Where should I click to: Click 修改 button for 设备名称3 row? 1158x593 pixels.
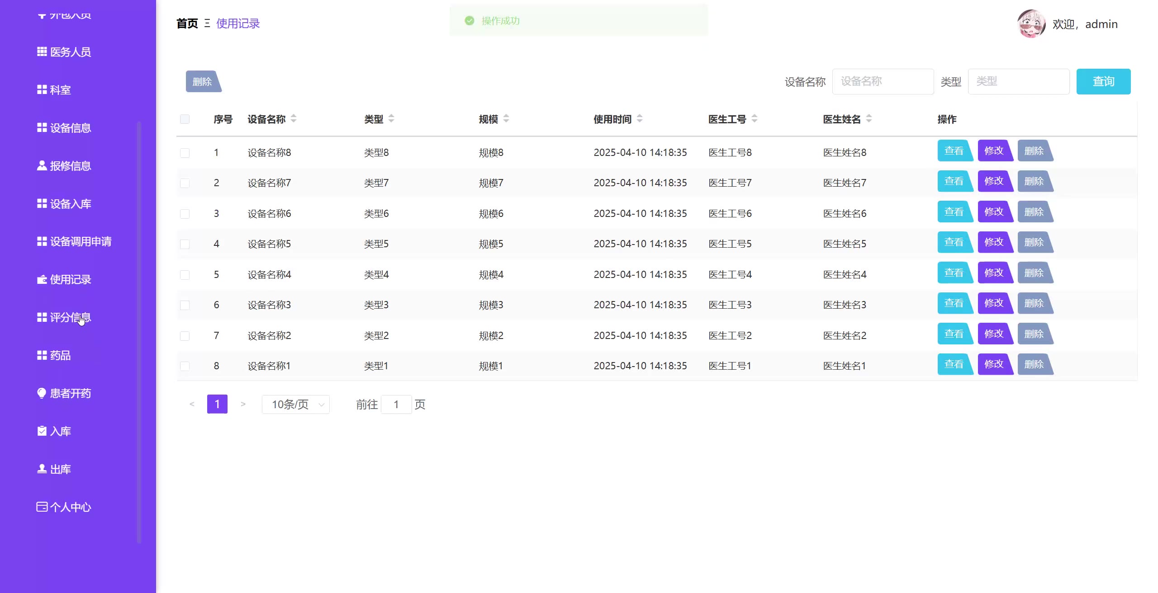point(994,303)
